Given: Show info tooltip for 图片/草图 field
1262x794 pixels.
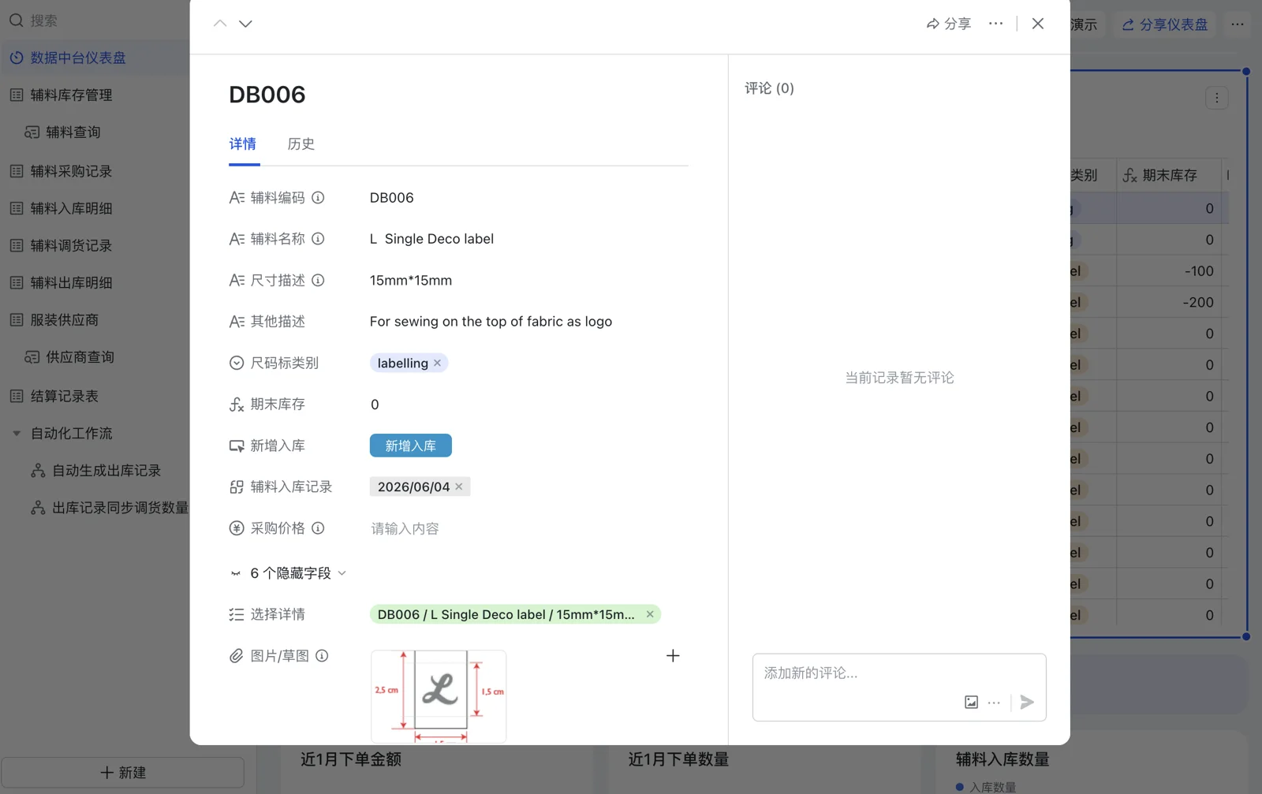Looking at the screenshot, I should [x=322, y=656].
